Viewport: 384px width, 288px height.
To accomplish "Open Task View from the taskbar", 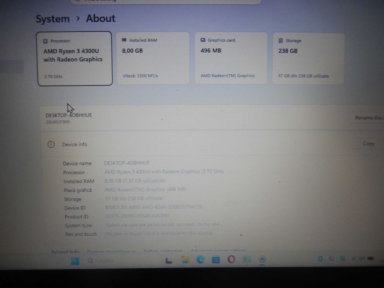I will [168, 260].
